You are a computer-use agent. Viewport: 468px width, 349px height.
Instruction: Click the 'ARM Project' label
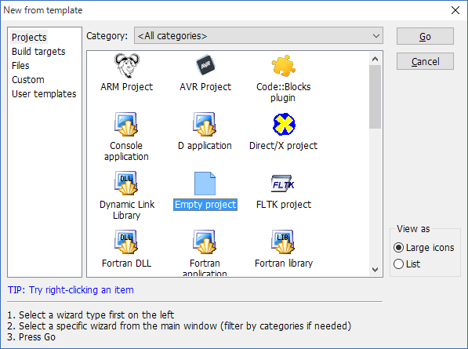point(126,87)
